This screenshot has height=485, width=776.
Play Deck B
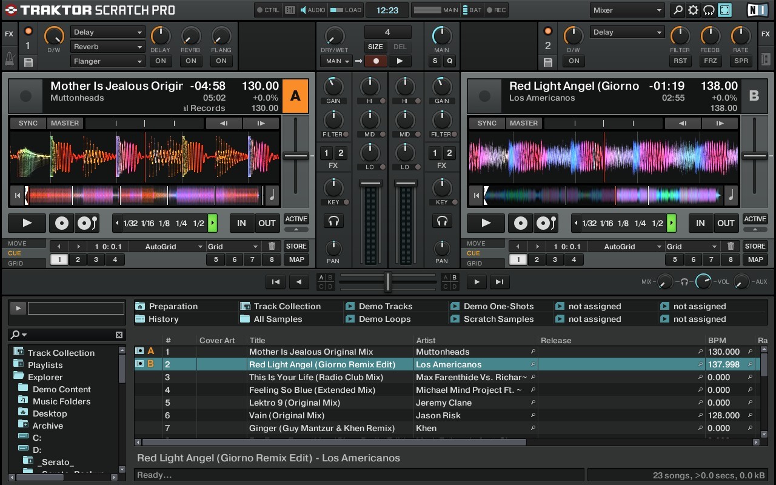pyautogui.click(x=486, y=223)
